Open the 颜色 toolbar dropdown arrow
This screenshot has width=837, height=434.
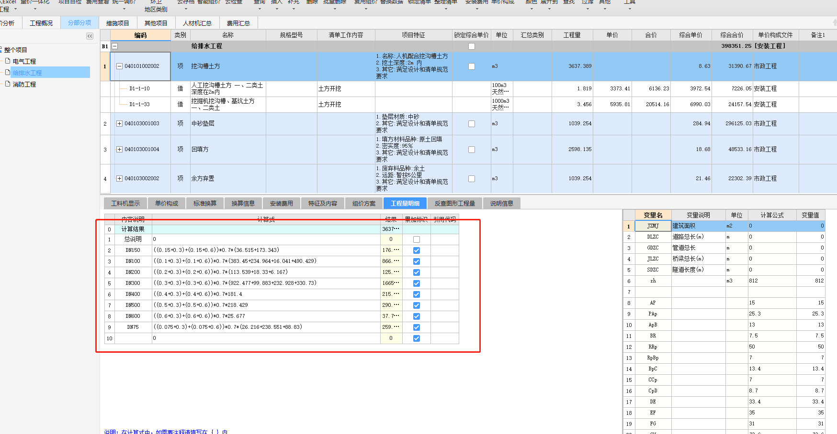pos(532,9)
